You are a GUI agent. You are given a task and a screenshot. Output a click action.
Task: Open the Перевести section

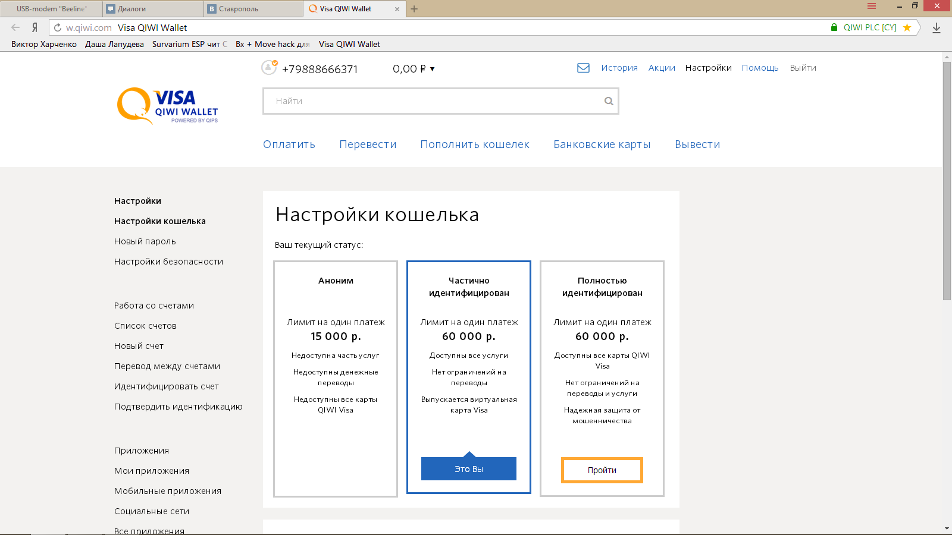(x=368, y=144)
